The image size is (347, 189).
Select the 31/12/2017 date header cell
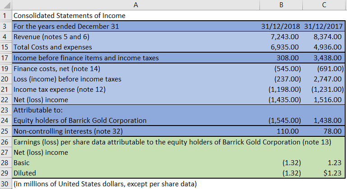pos(324,26)
